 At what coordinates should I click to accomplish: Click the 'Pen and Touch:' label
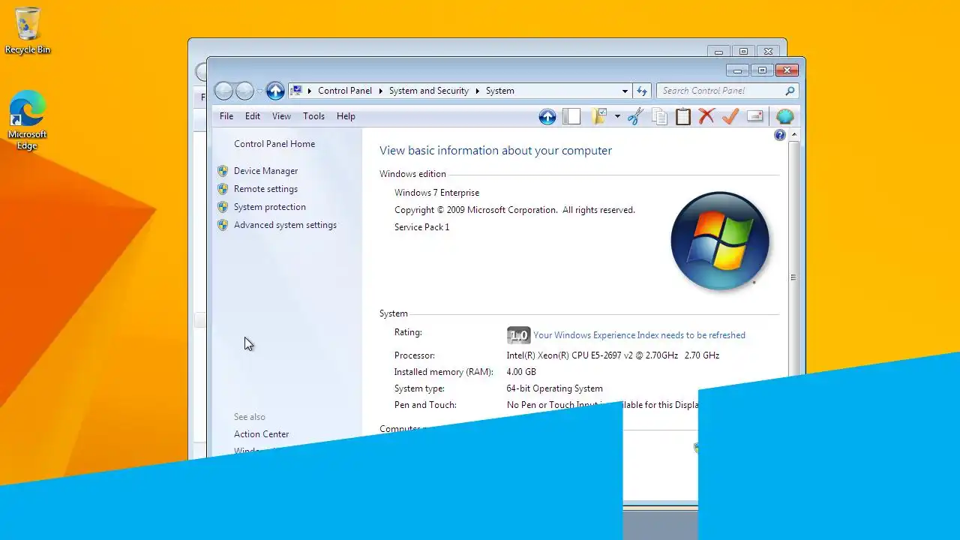click(x=425, y=405)
